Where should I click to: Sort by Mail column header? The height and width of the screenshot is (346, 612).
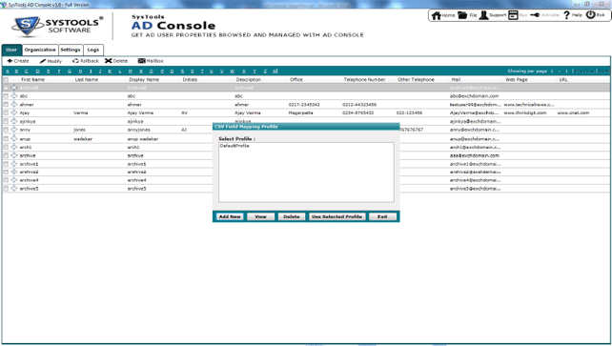tap(456, 79)
